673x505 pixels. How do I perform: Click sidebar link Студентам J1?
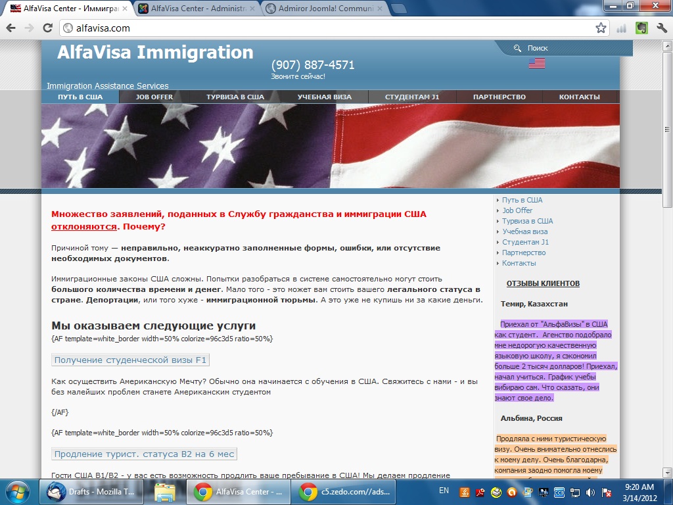525,242
